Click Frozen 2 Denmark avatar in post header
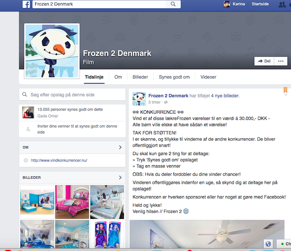The height and width of the screenshot is (251, 291). (x=139, y=99)
